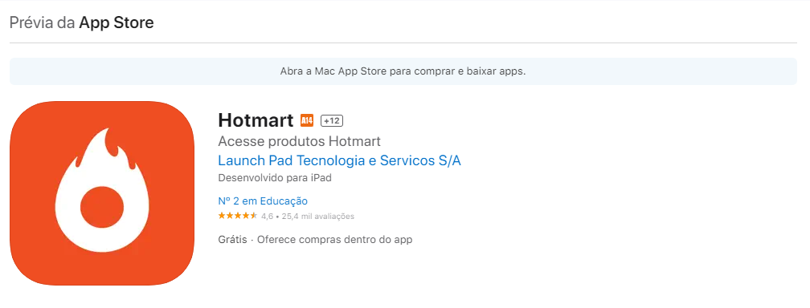This screenshot has width=810, height=308.
Task: Click the middle third rating star
Action: point(238,216)
